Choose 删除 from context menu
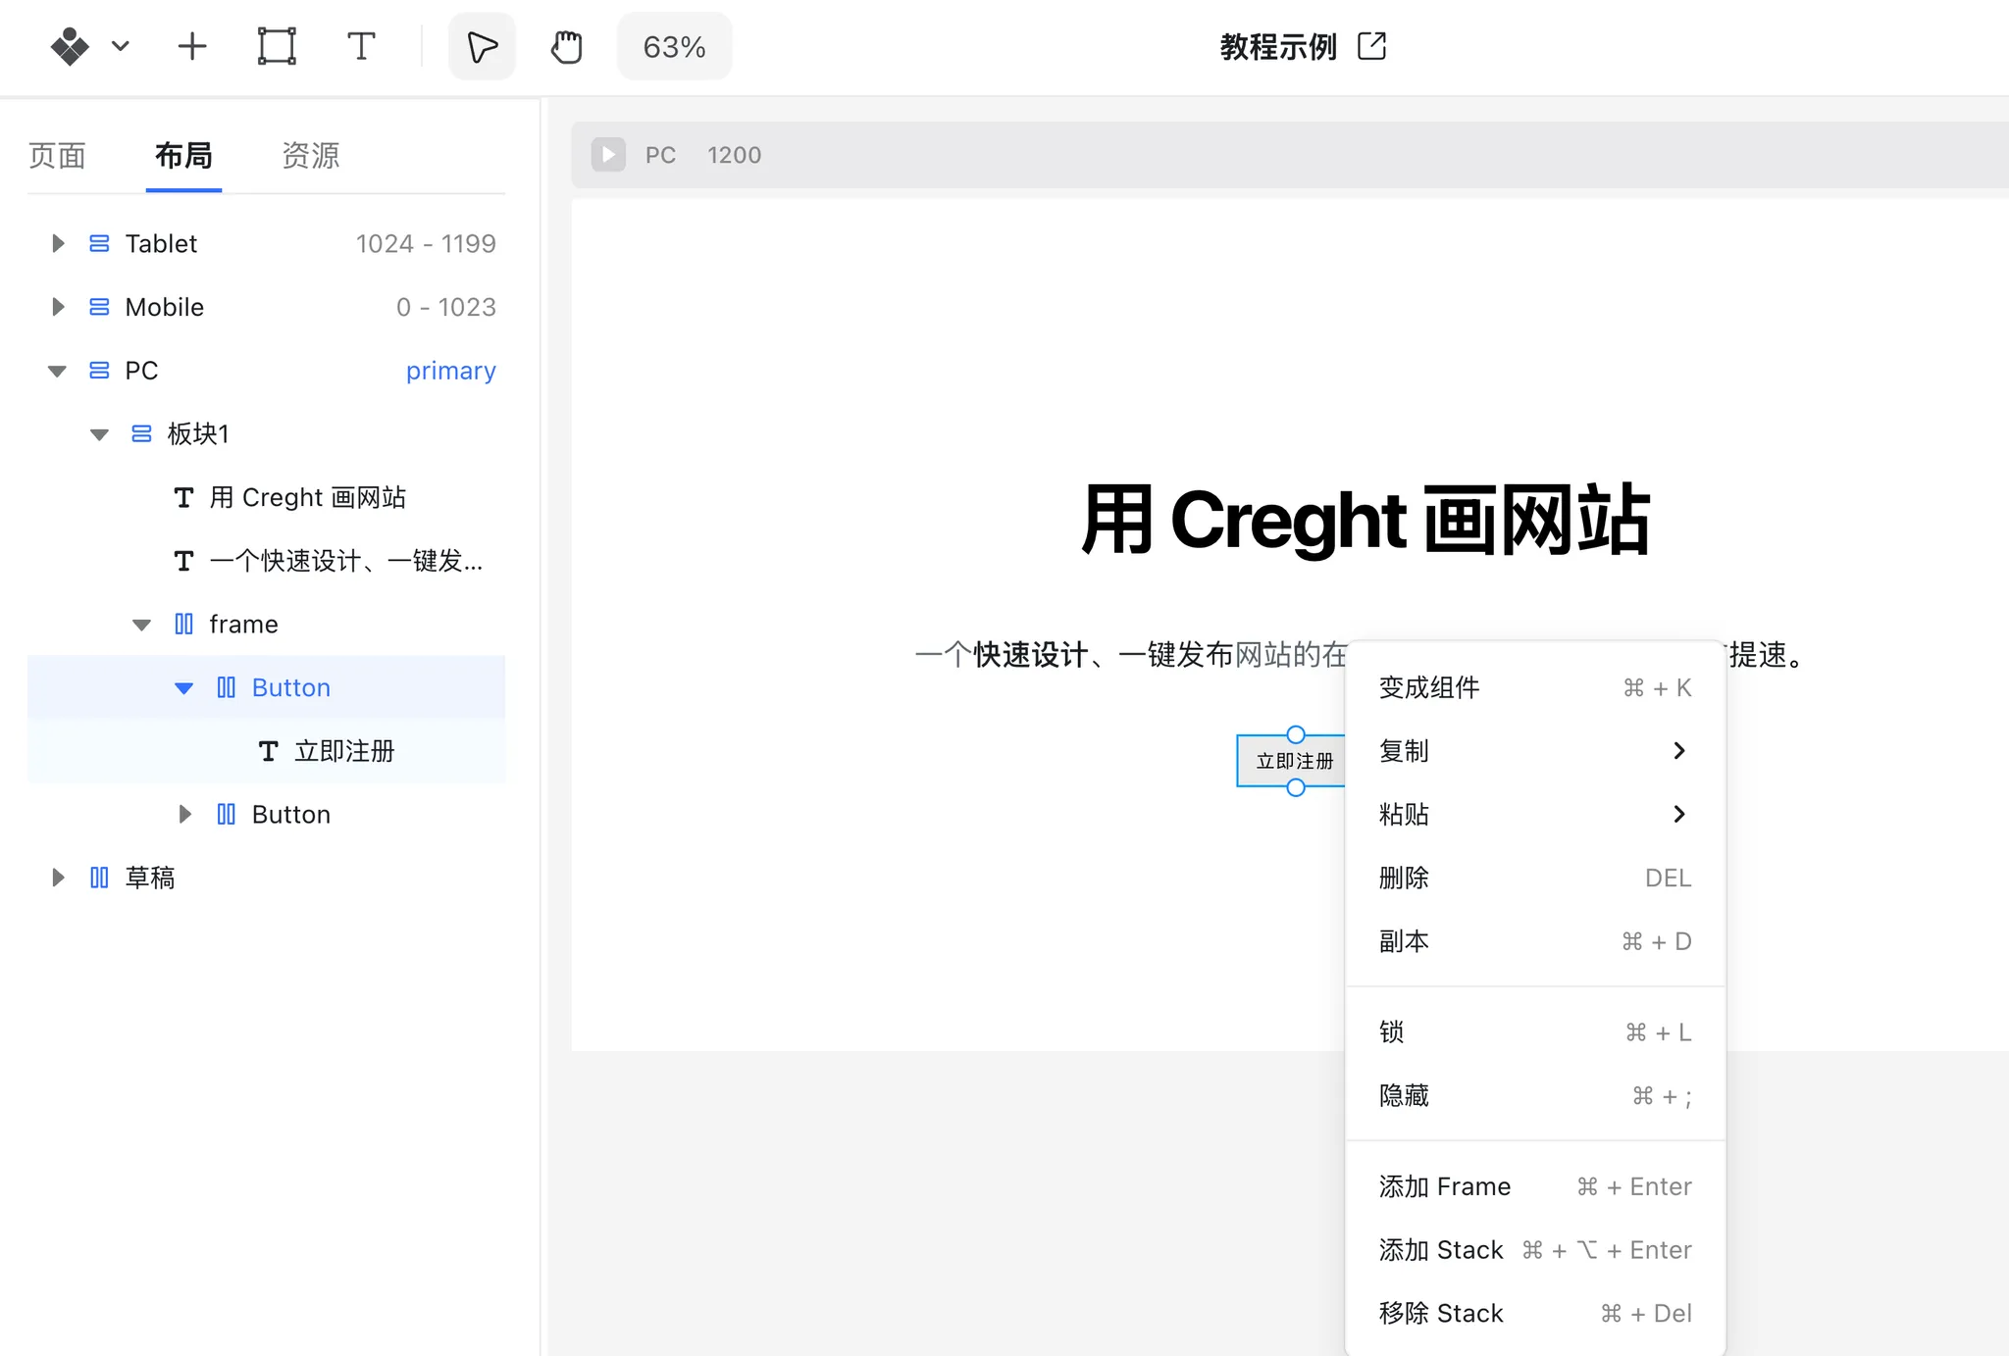The height and width of the screenshot is (1356, 2009). (1535, 878)
